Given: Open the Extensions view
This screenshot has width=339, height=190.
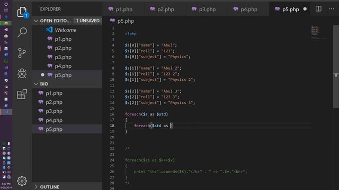Looking at the screenshot, I should [x=22, y=94].
